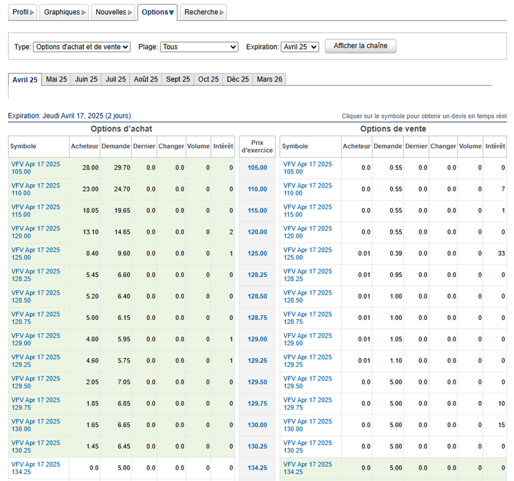
Task: Open the Recherche tab
Action: (203, 12)
